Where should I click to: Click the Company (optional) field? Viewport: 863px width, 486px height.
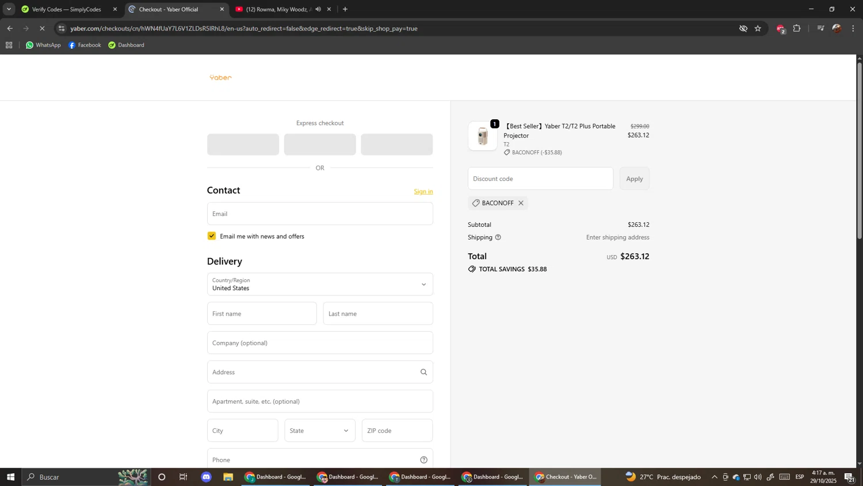pos(320,343)
